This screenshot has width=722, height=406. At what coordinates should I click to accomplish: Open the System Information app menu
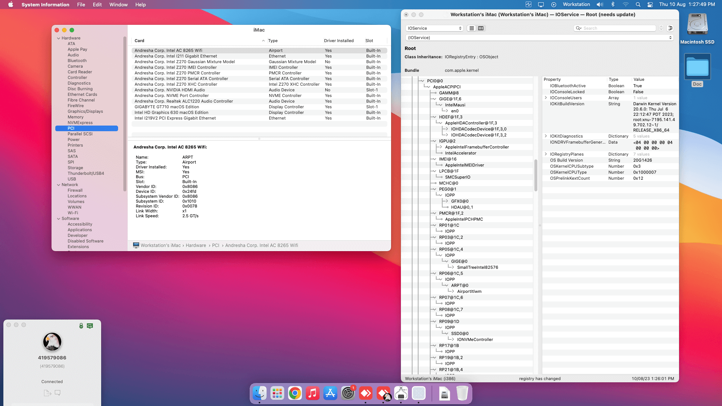[x=46, y=5]
